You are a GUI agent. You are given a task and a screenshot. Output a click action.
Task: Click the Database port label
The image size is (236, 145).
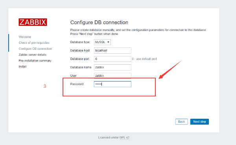(x=80, y=59)
